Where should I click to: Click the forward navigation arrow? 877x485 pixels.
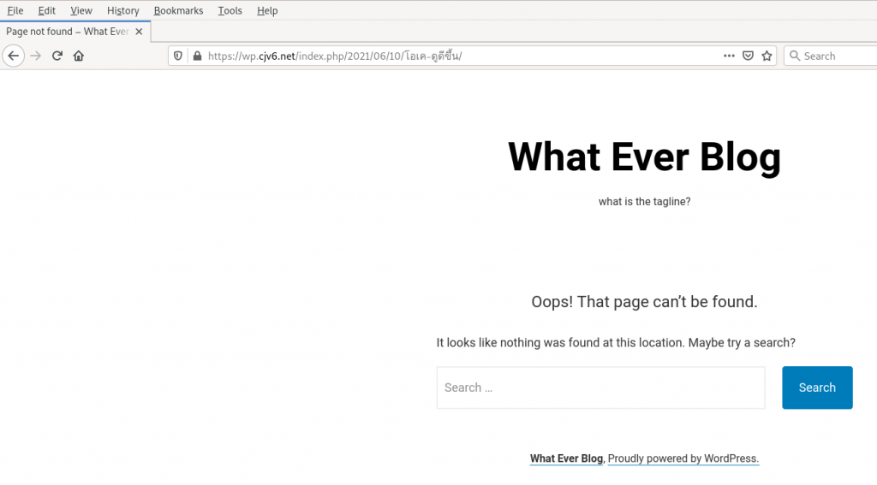coord(35,56)
